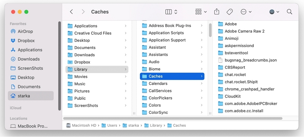
Task: Select the Calendars folder
Action: pyautogui.click(x=172, y=83)
